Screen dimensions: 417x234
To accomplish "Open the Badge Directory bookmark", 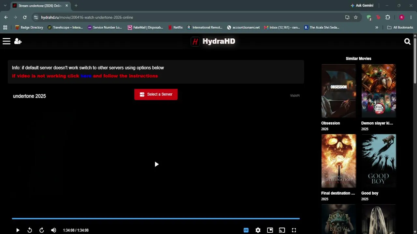I will point(29,27).
